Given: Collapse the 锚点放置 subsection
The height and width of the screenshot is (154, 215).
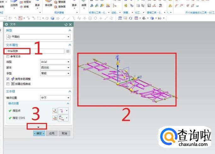Looking at the screenshot, I should click(x=68, y=103).
